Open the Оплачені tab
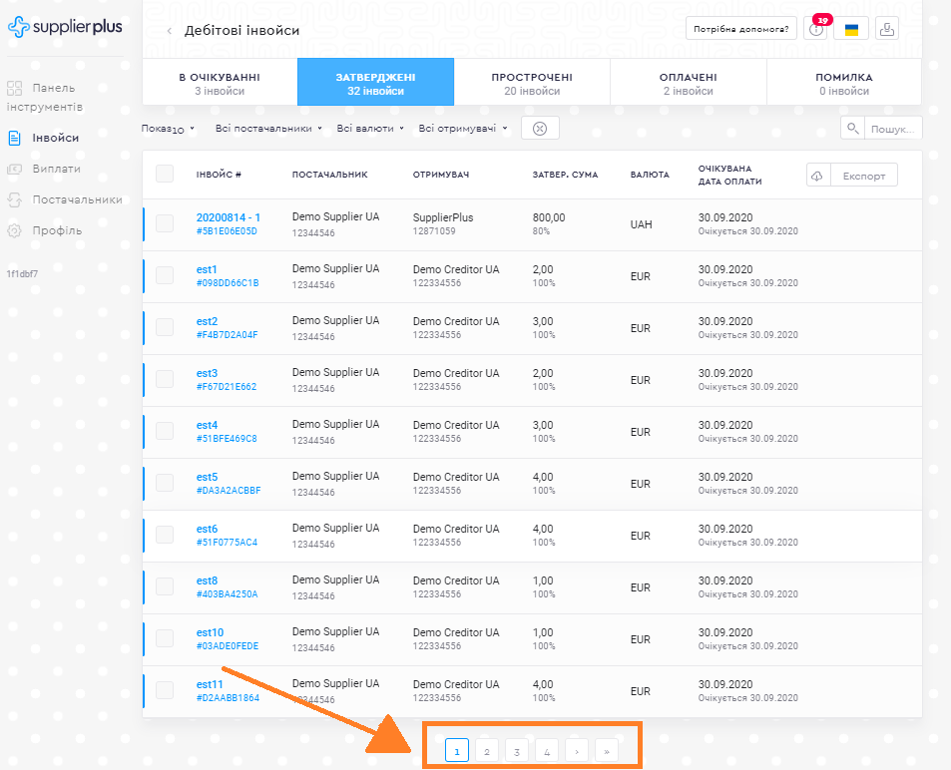951x770 pixels. [x=688, y=83]
